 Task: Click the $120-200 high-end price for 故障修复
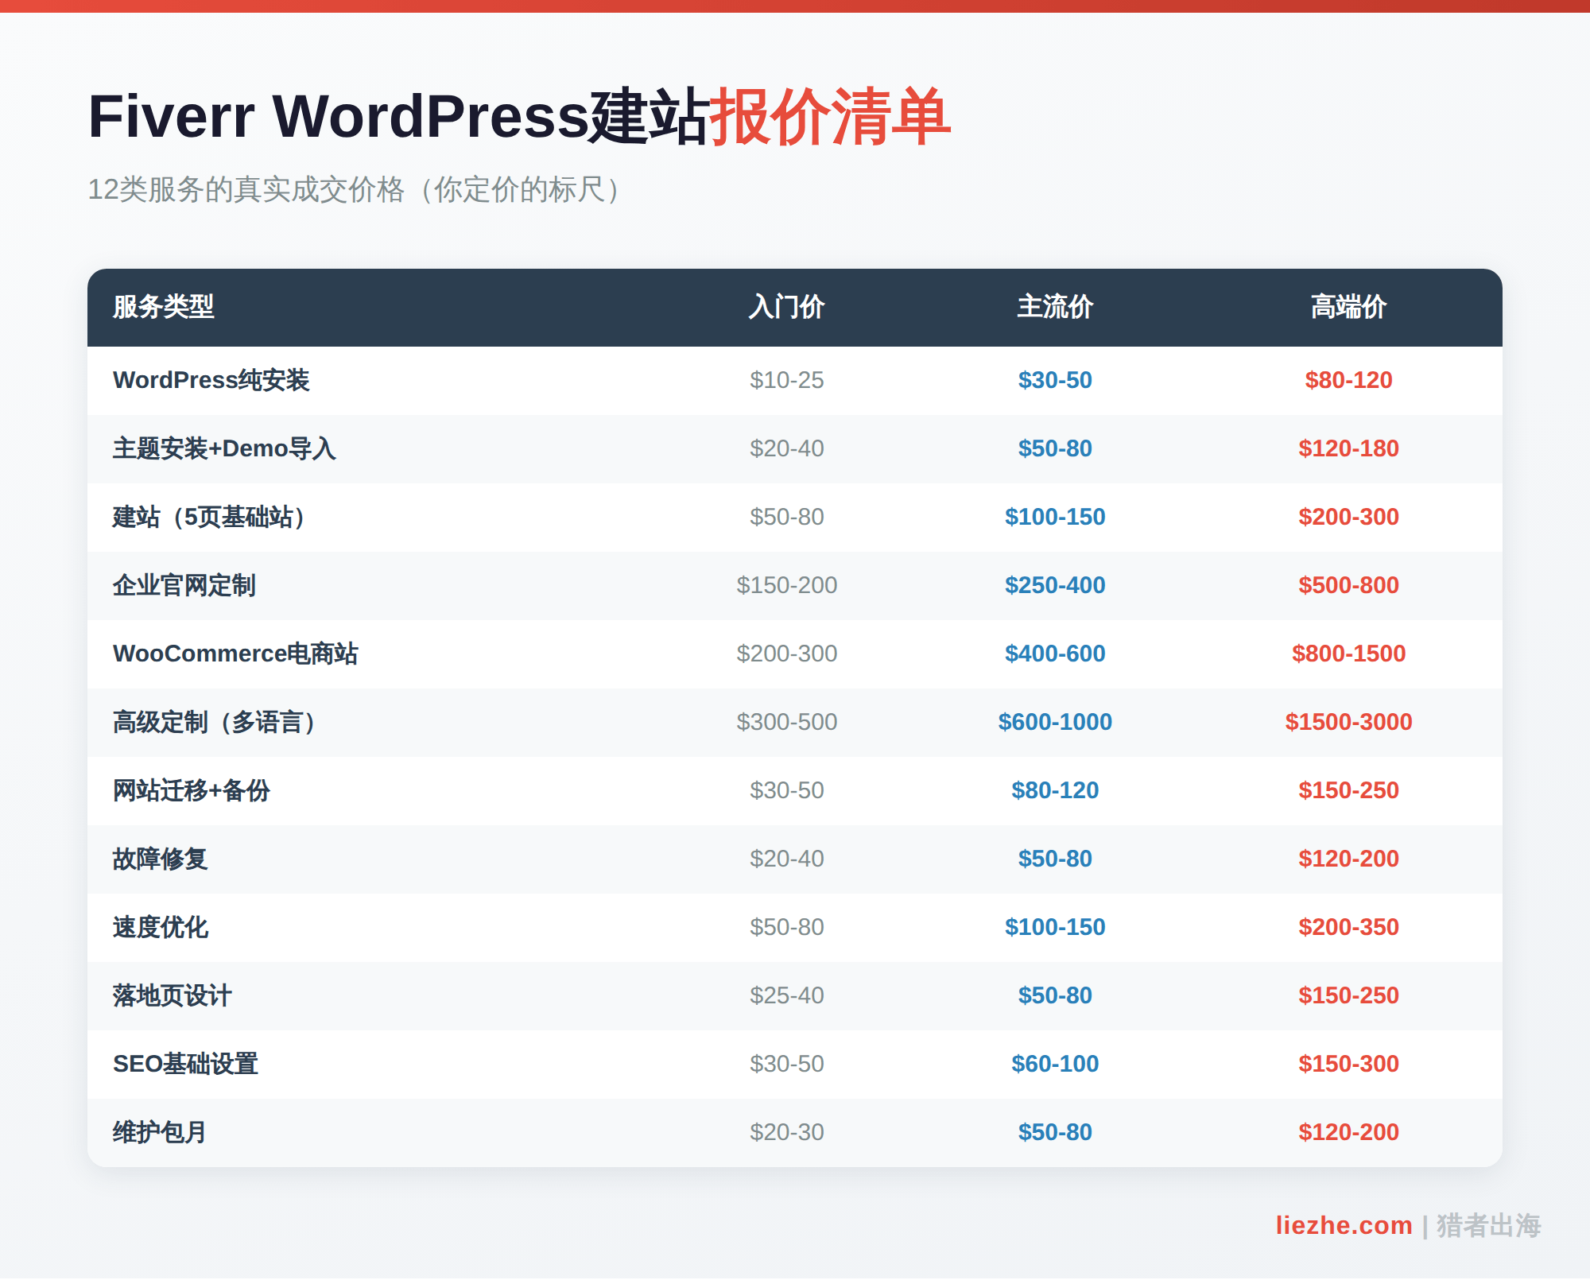coord(1348,859)
